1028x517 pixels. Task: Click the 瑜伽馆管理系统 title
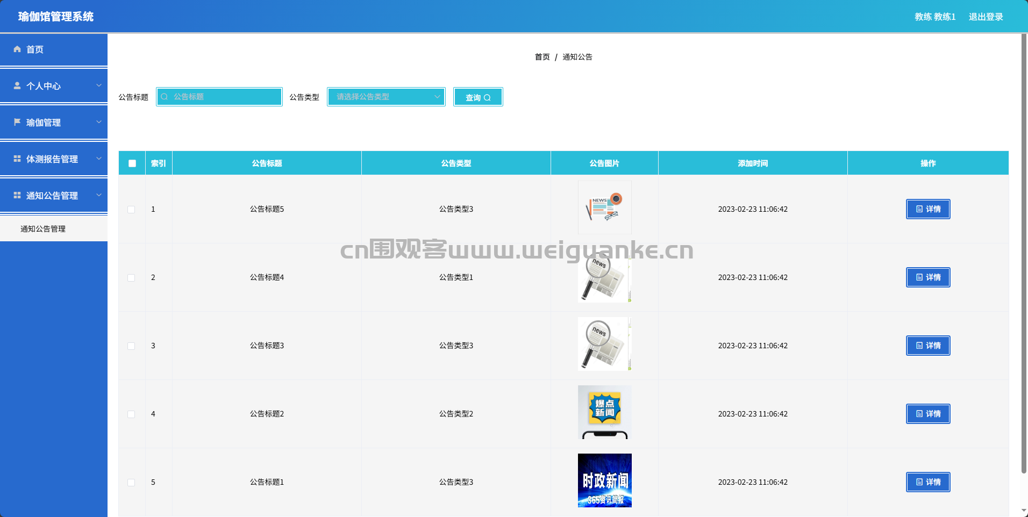click(56, 17)
